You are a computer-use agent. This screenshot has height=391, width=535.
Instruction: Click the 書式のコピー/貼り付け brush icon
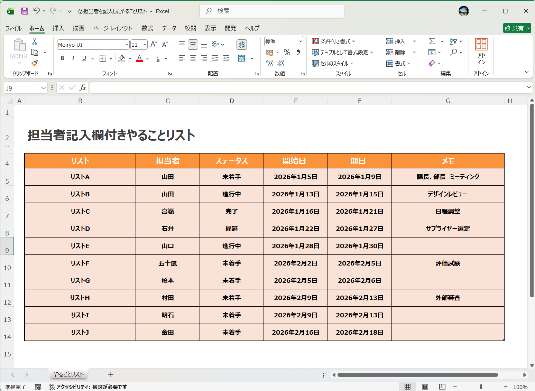pyautogui.click(x=34, y=63)
